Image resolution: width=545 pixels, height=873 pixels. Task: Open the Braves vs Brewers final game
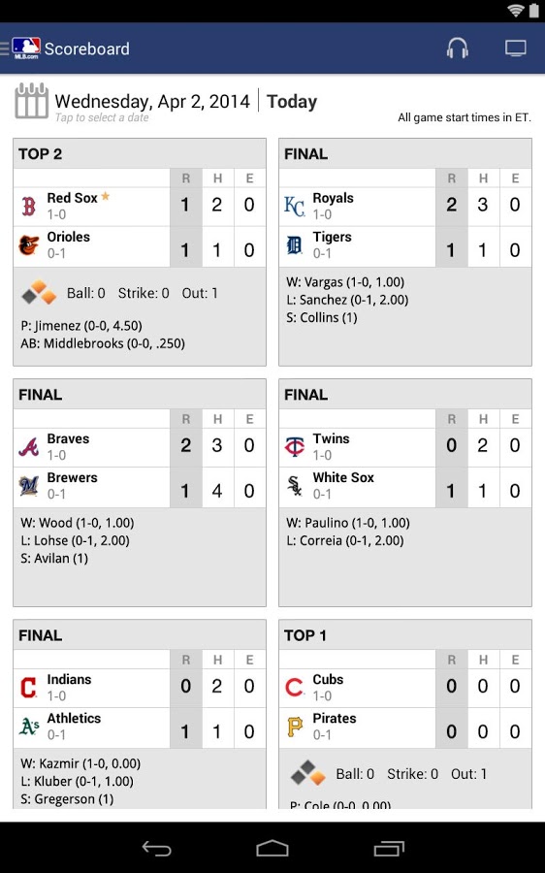[x=140, y=493]
